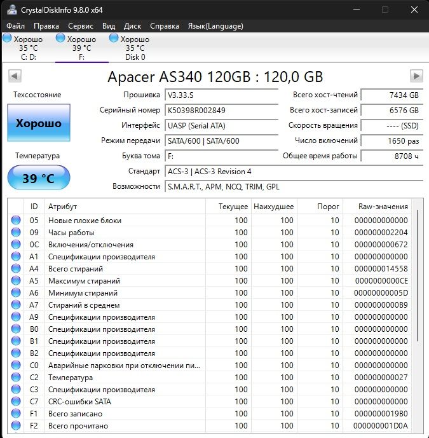
Task: Click the status orb for attribute A6
Action: [16, 292]
